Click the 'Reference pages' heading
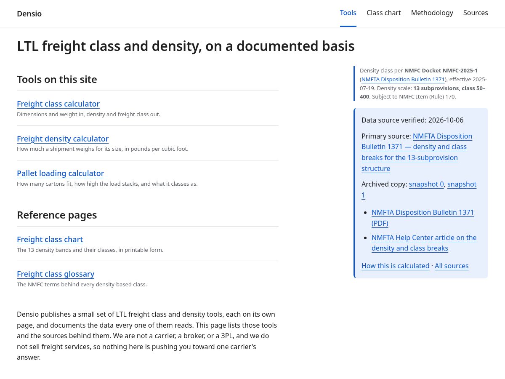505x379 pixels. 57,215
